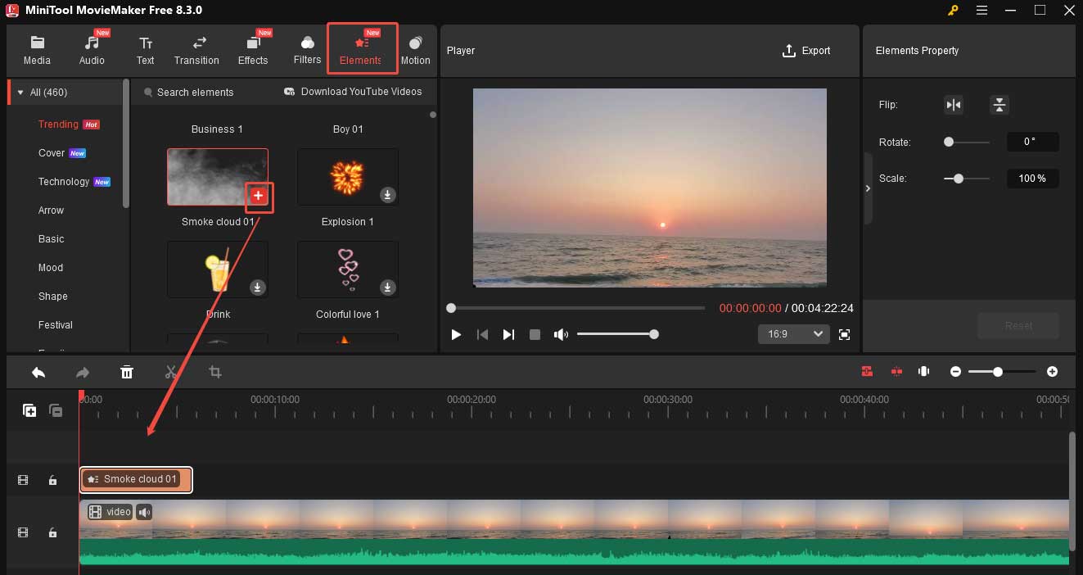Image resolution: width=1083 pixels, height=575 pixels.
Task: Go to previous frame
Action: (x=483, y=334)
